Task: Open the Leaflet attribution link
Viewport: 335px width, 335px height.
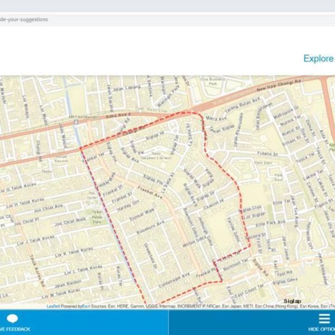Action: 53,307
